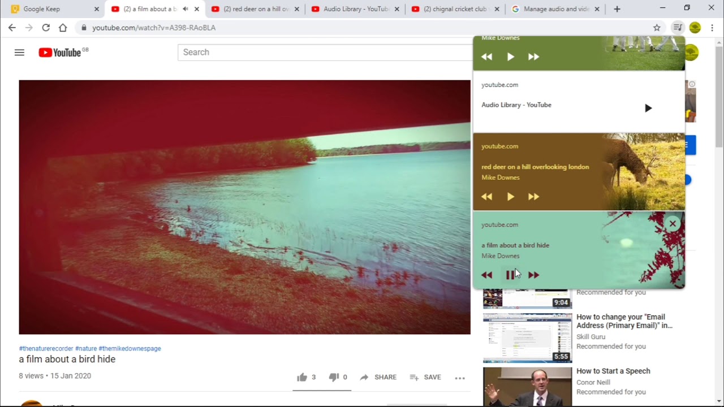Close the Google Keep tab
This screenshot has height=407, width=724.
point(96,9)
